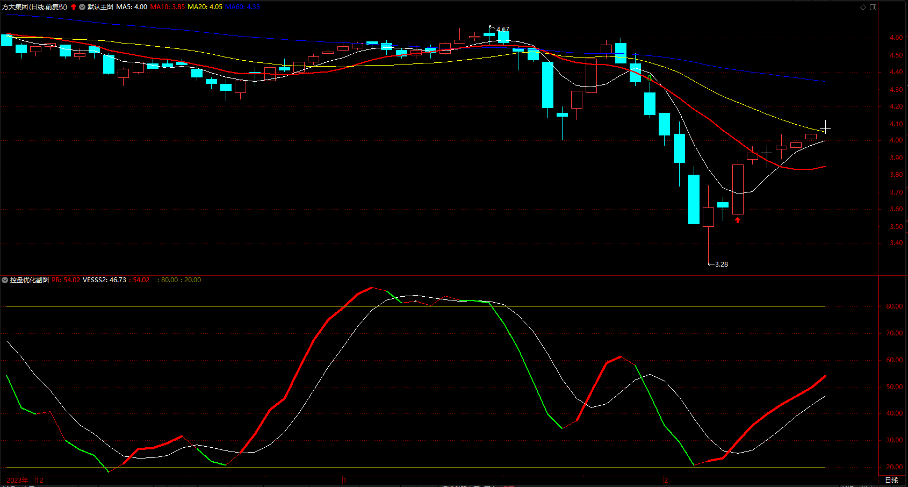The width and height of the screenshot is (908, 487).
Task: Click the 80.00 threshold value in sub-chart header
Action: (x=169, y=280)
